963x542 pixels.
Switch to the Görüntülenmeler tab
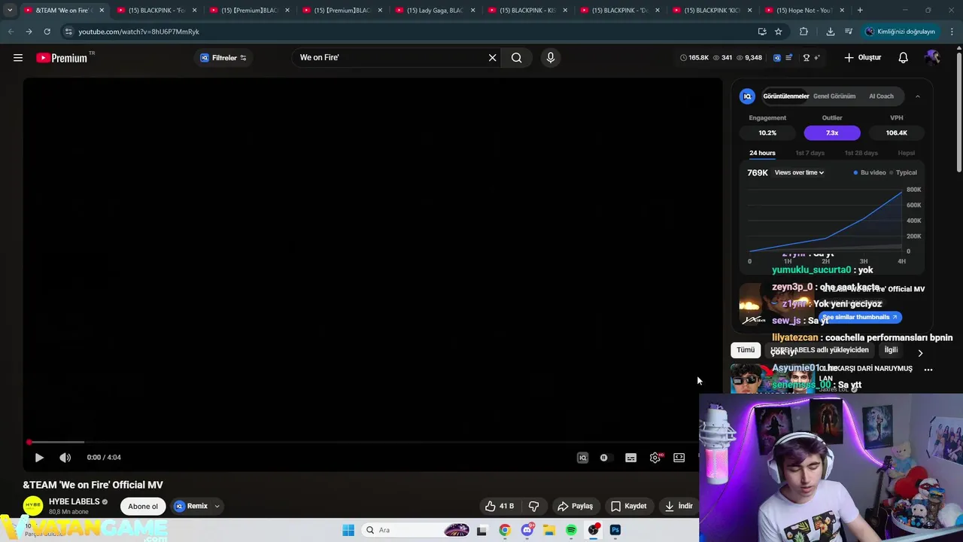(785, 96)
